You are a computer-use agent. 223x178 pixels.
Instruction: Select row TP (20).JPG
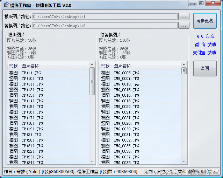[48, 140]
